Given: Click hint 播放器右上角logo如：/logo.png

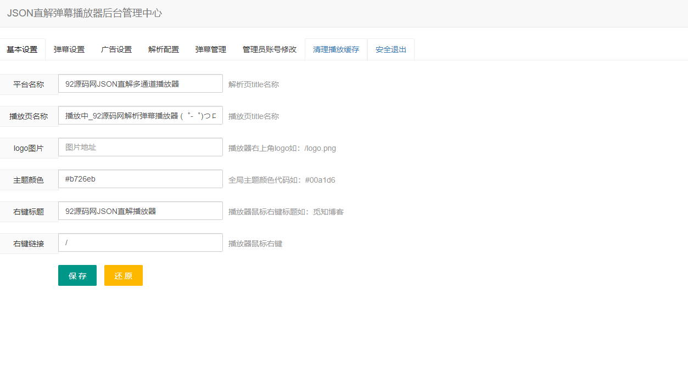Looking at the screenshot, I should point(282,148).
